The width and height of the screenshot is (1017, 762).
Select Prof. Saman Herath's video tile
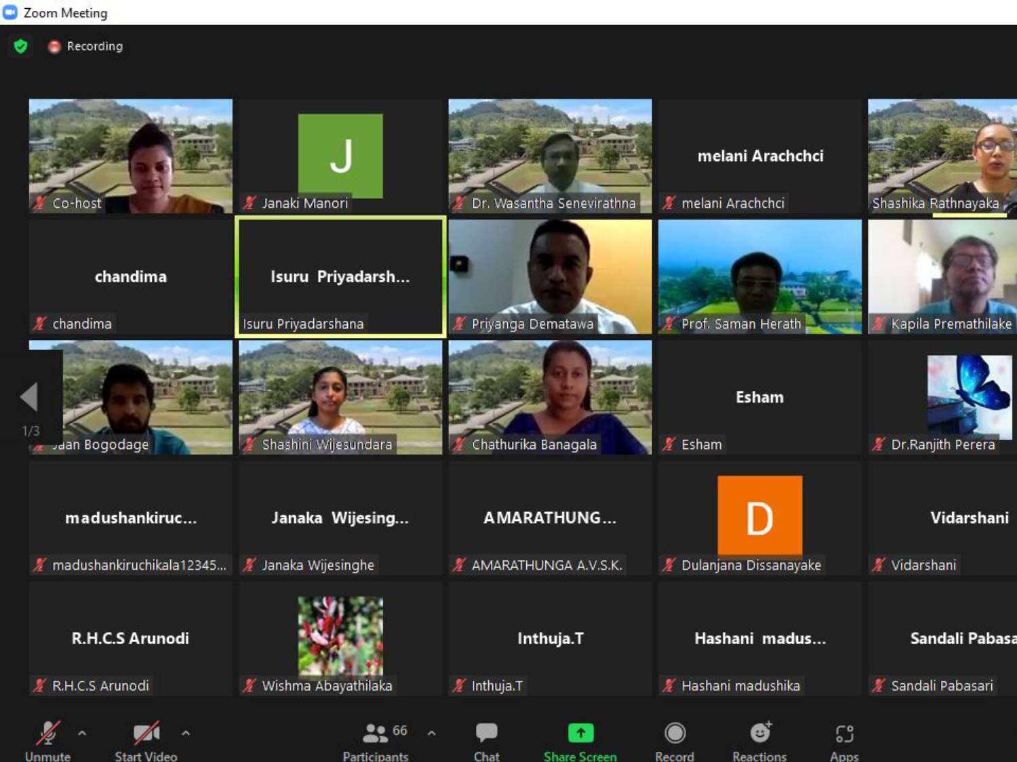(x=760, y=277)
